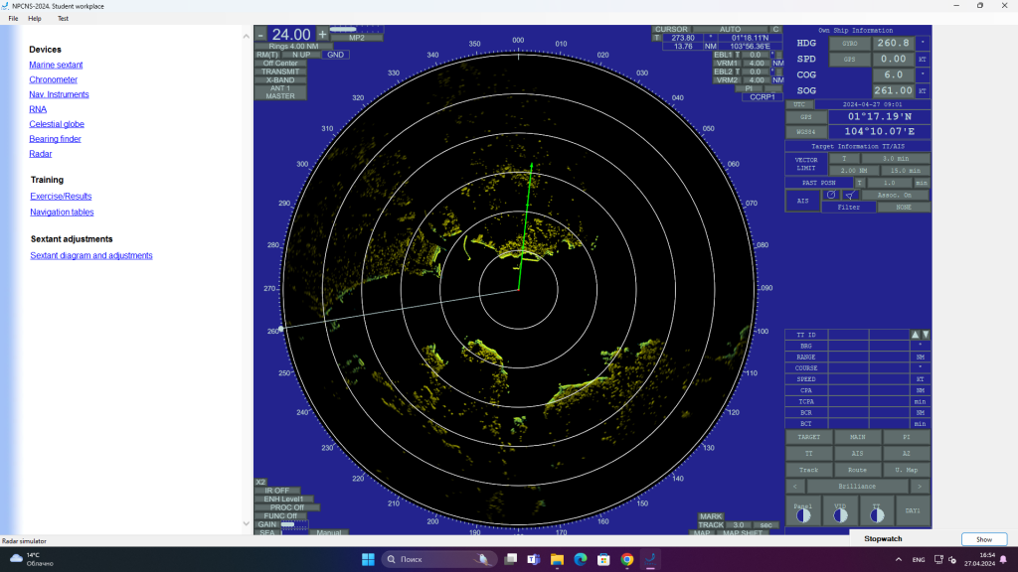
Task: Adjust the Panel brilliance dial
Action: coord(803,515)
